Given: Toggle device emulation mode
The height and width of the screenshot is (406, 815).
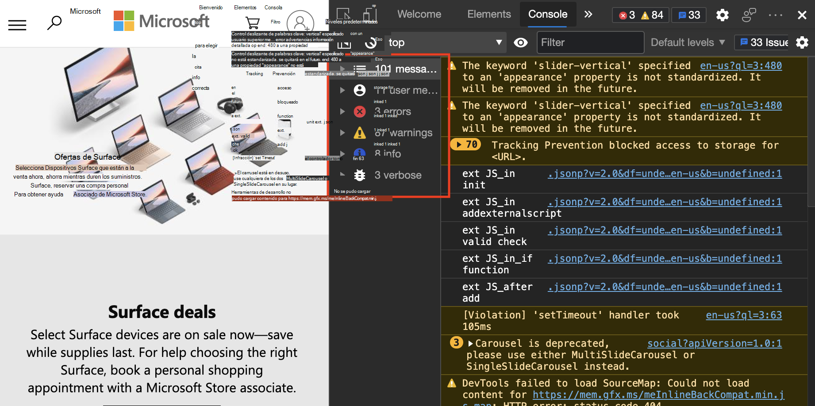Looking at the screenshot, I should [x=370, y=15].
